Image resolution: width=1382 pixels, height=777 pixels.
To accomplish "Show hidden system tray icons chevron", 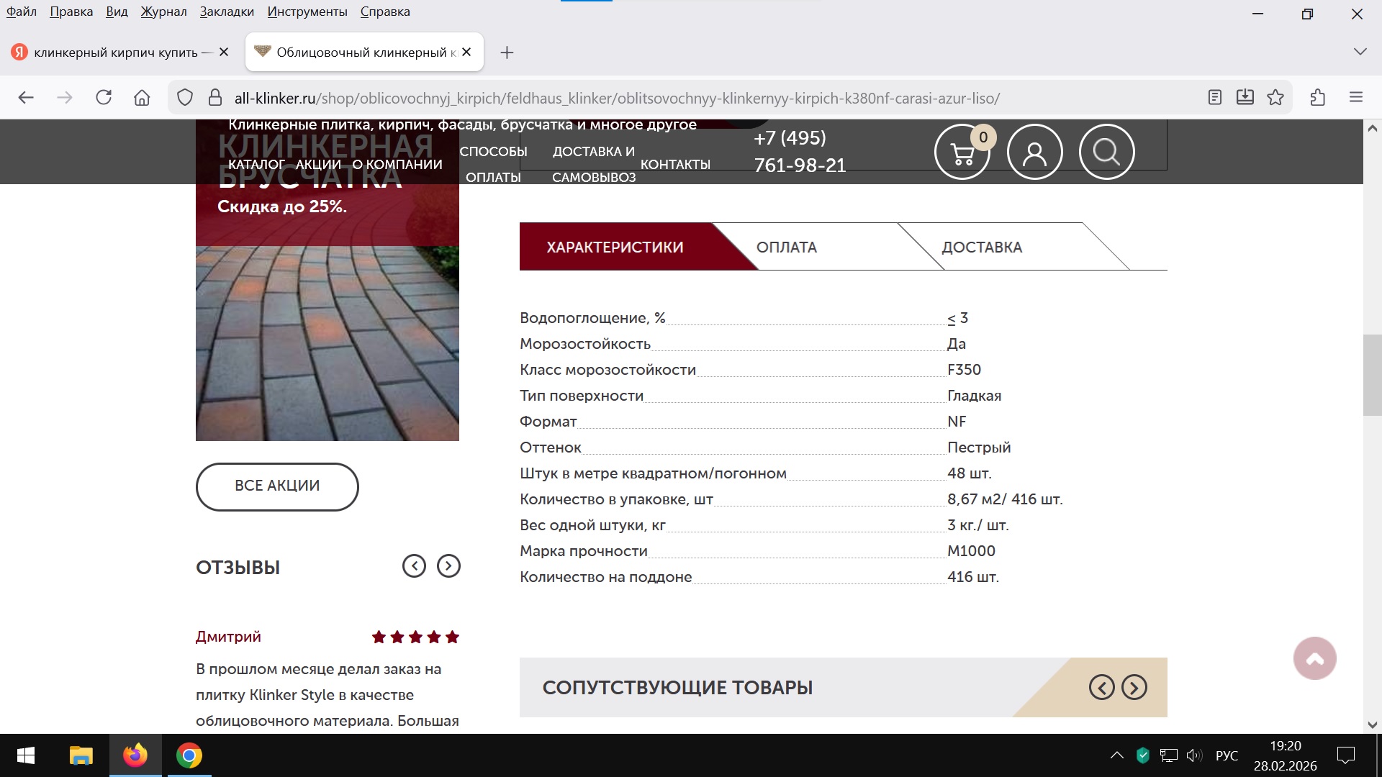I will coord(1116,755).
